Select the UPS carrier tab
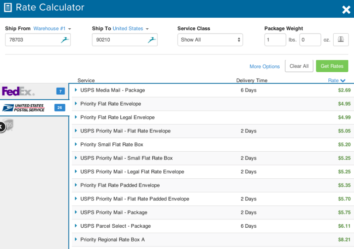The image size is (354, 249). (x=9, y=125)
